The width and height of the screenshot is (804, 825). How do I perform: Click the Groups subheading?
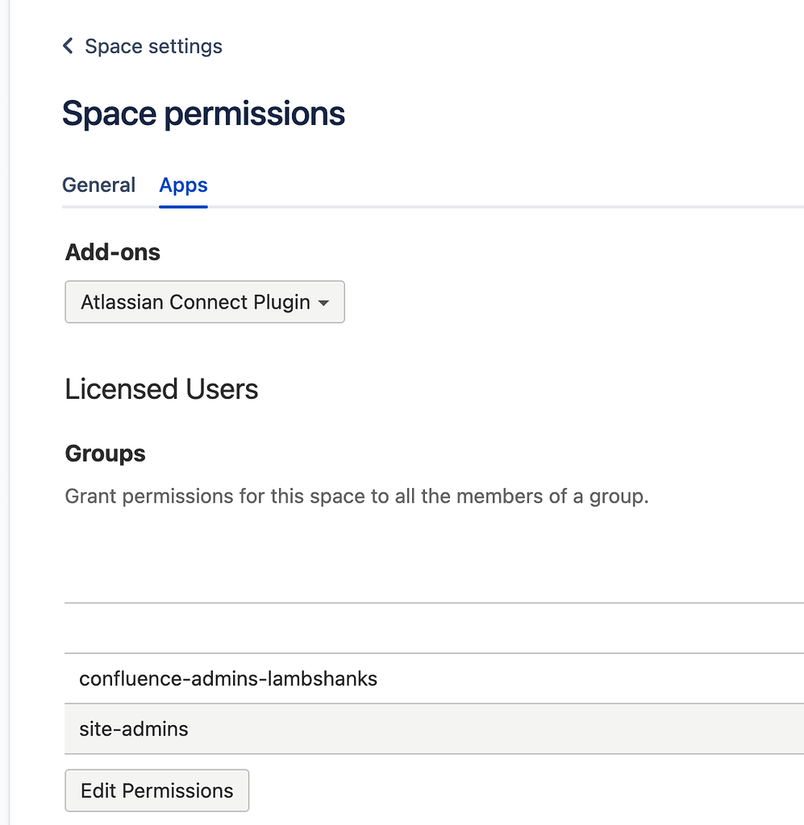[105, 454]
